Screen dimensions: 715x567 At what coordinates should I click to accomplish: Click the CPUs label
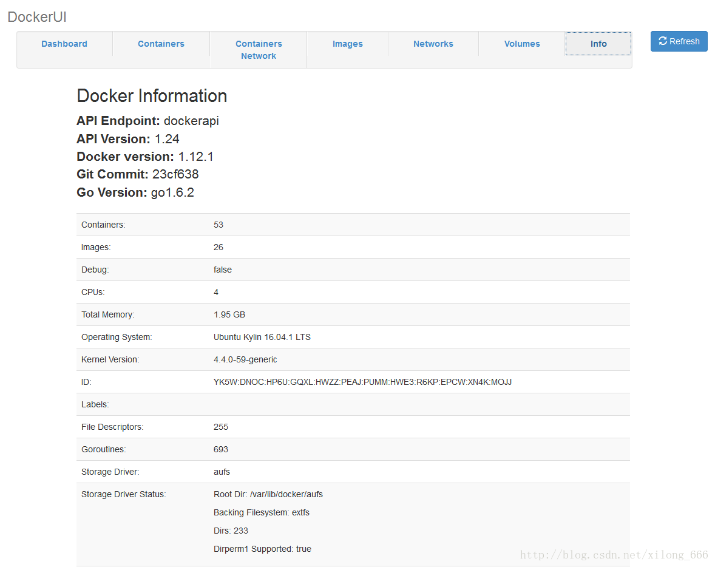coord(93,292)
